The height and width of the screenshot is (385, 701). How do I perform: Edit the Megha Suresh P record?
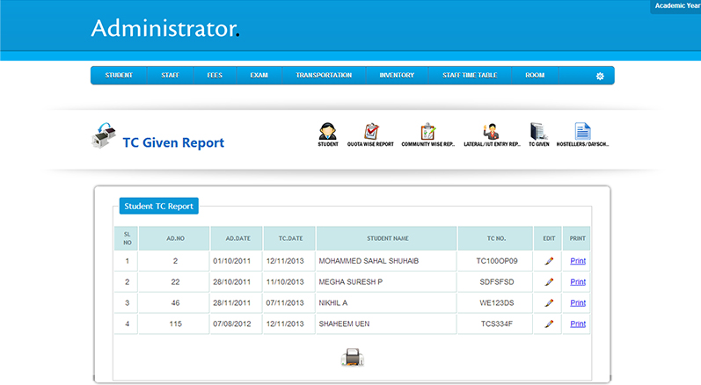pos(549,282)
